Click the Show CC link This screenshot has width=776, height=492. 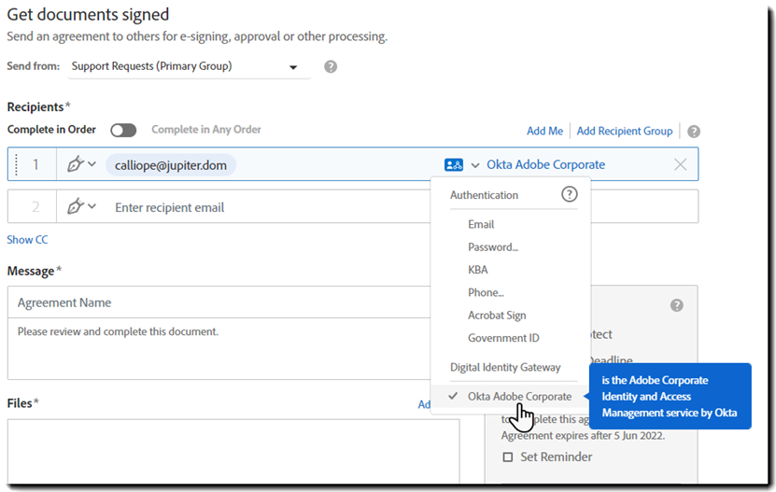pyautogui.click(x=28, y=240)
